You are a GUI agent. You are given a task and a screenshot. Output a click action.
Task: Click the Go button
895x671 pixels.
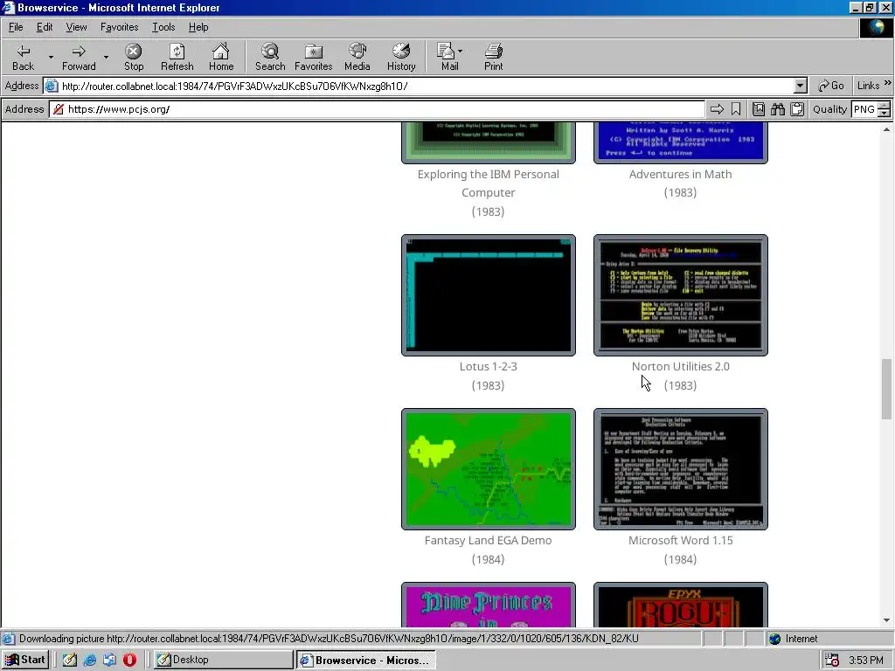830,86
